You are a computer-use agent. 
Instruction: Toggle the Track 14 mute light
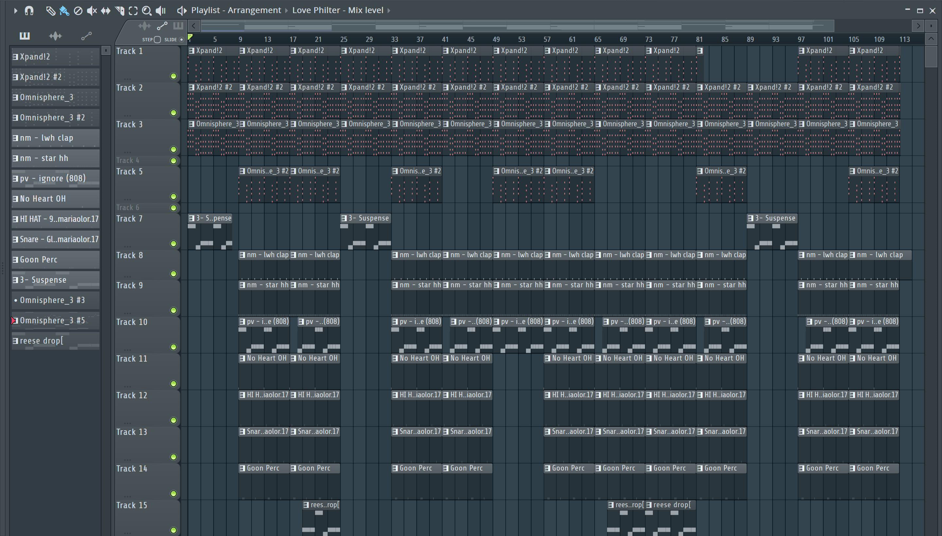173,494
